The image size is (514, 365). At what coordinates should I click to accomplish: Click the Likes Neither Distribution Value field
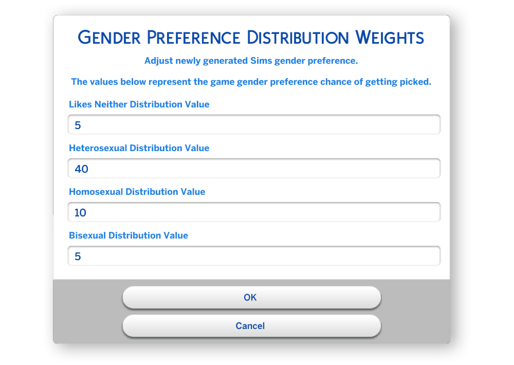[x=254, y=124]
